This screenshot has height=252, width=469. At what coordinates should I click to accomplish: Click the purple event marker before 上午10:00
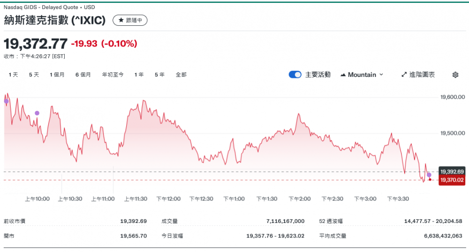[37, 113]
